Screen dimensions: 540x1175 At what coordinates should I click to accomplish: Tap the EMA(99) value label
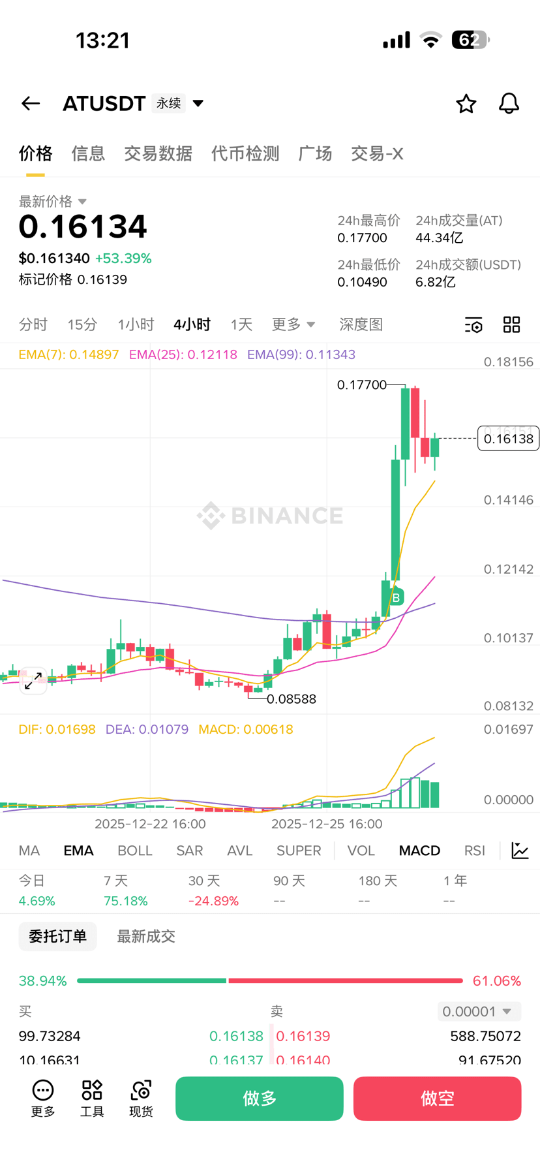(x=301, y=354)
